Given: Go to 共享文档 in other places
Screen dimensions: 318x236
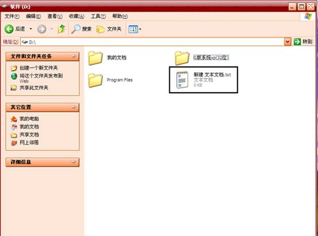Looking at the screenshot, I should pos(29,135).
